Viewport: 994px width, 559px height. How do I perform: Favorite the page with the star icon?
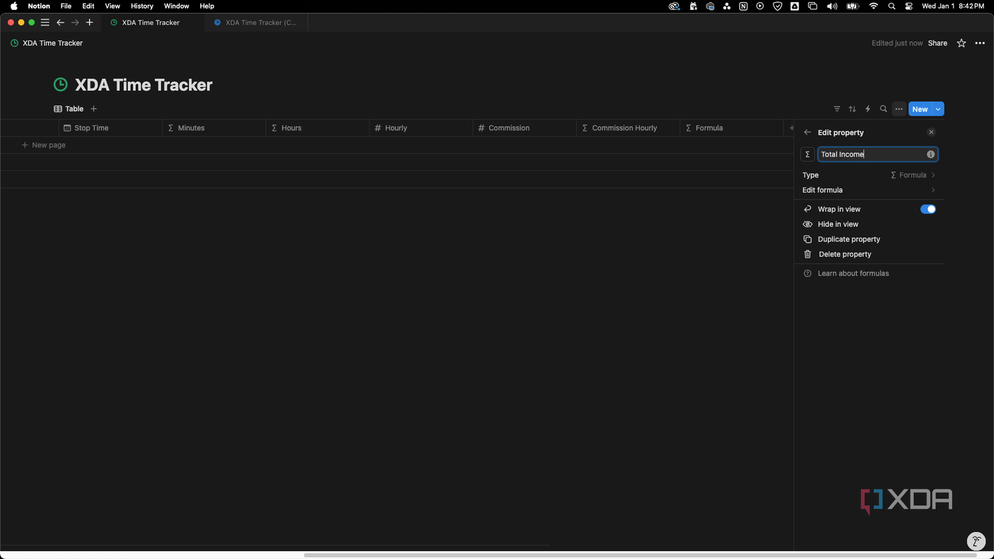coord(962,43)
